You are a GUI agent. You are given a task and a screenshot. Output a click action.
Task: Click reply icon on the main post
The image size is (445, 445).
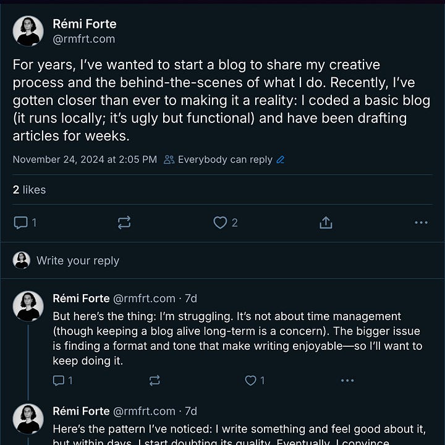click(x=21, y=223)
